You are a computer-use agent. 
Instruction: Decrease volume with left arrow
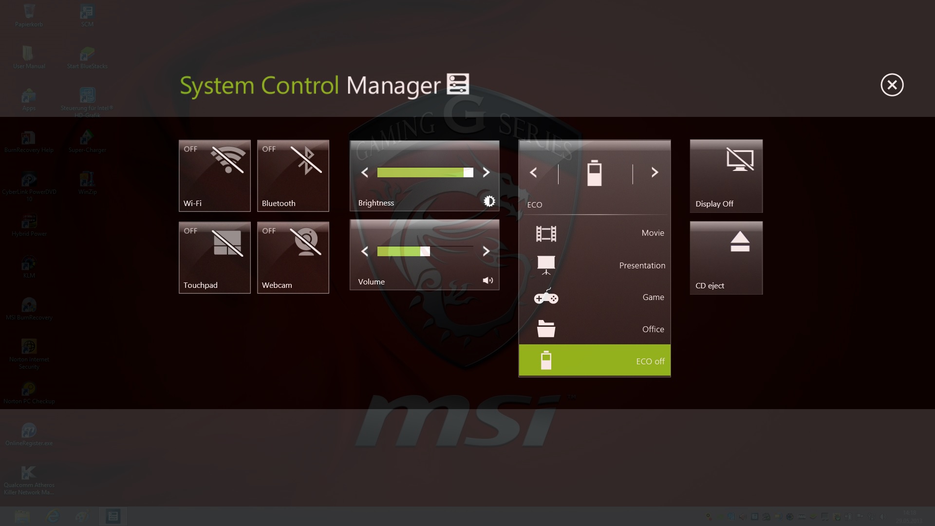(364, 251)
